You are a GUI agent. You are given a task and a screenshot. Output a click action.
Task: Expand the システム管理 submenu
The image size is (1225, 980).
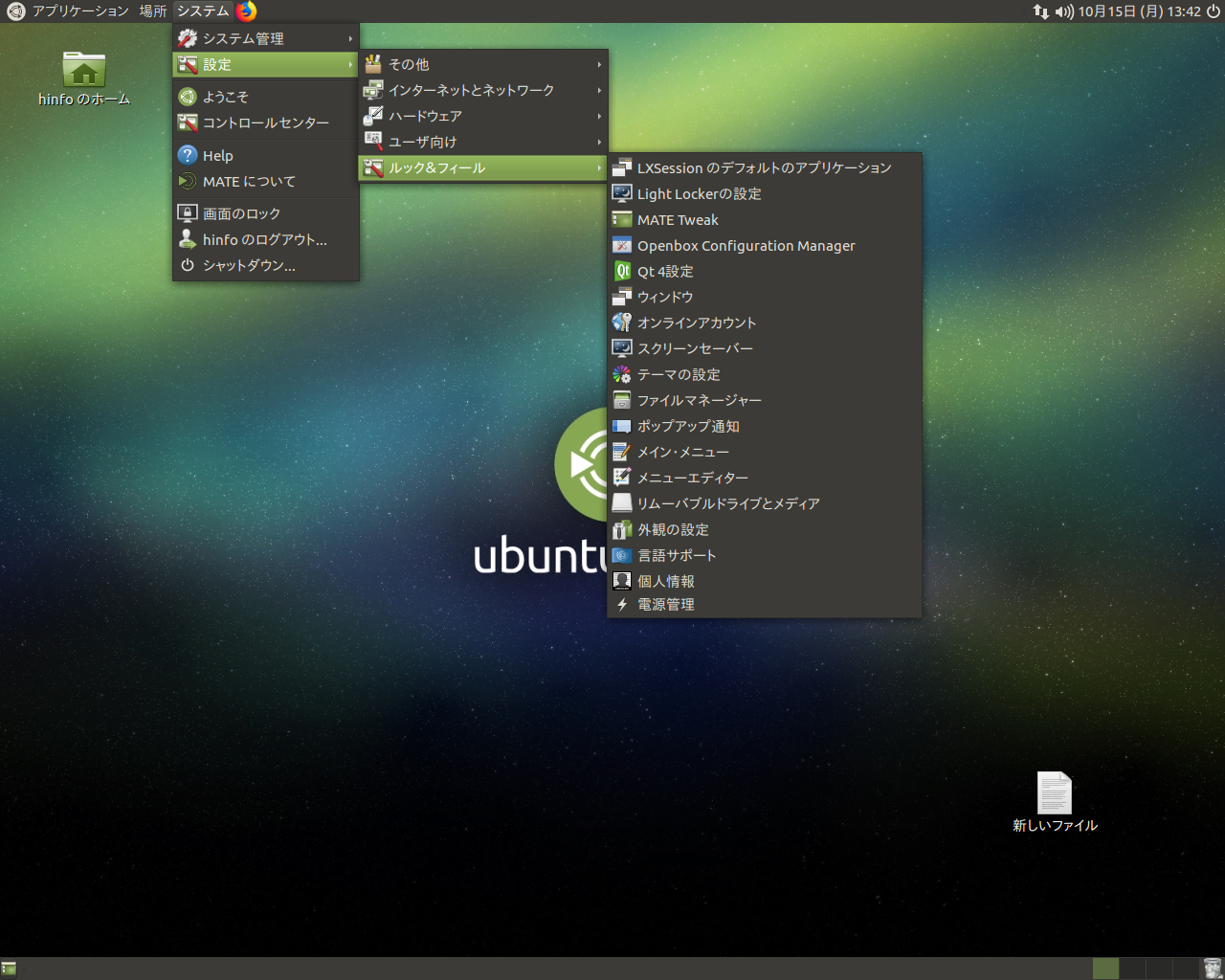pos(266,38)
